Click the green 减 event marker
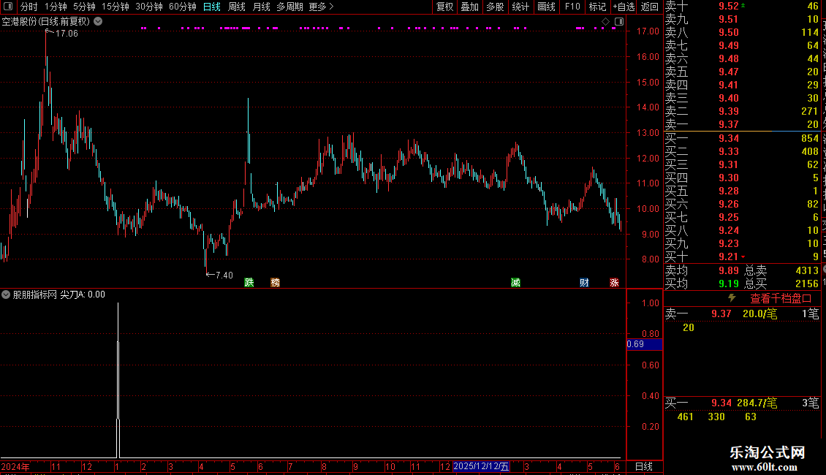The width and height of the screenshot is (826, 475). coord(516,282)
